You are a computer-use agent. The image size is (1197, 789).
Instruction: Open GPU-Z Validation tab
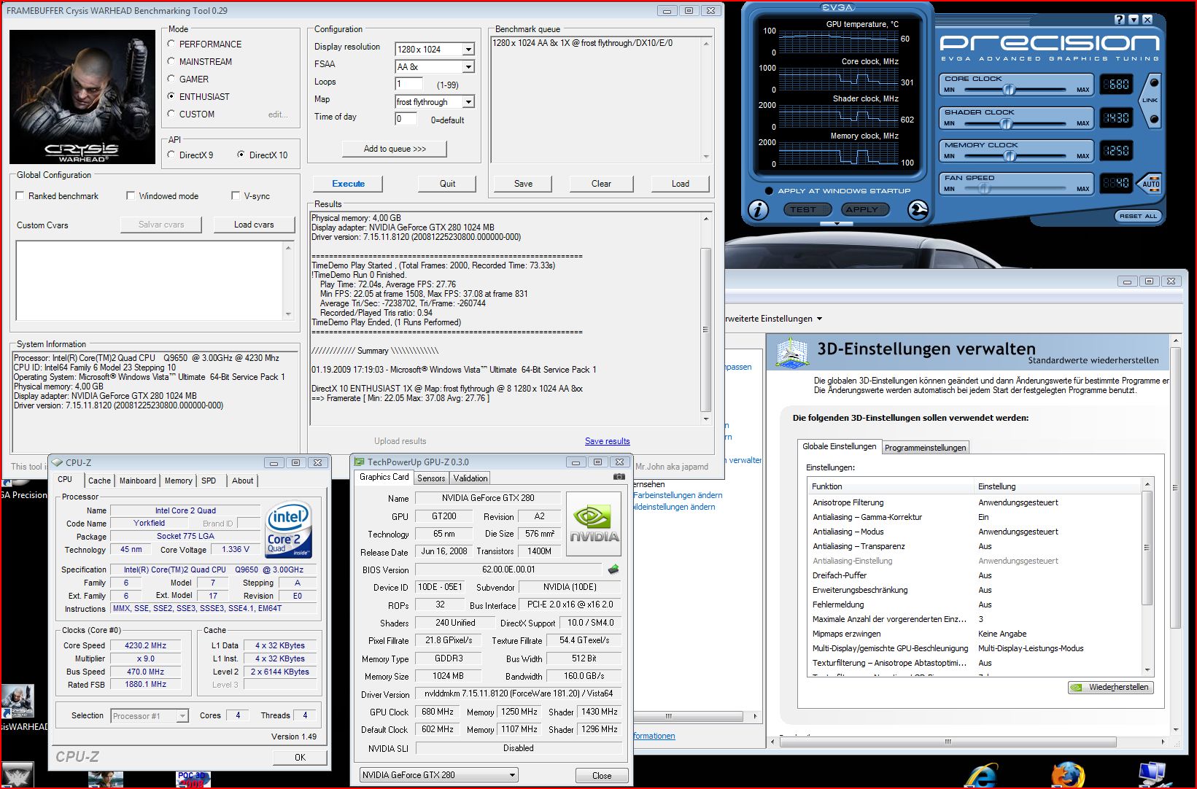[x=470, y=478]
